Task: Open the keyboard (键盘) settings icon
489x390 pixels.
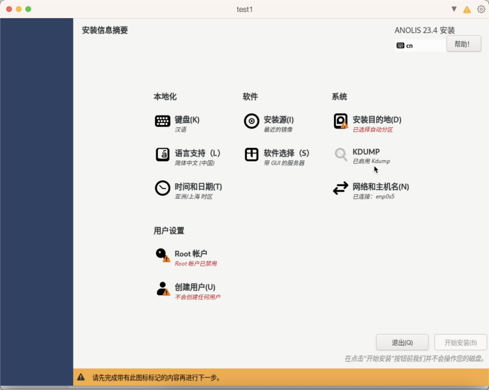Action: pyautogui.click(x=163, y=121)
